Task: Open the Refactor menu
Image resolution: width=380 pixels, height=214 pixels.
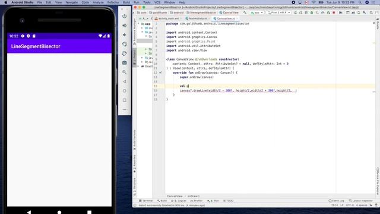Action: tap(113, 2)
